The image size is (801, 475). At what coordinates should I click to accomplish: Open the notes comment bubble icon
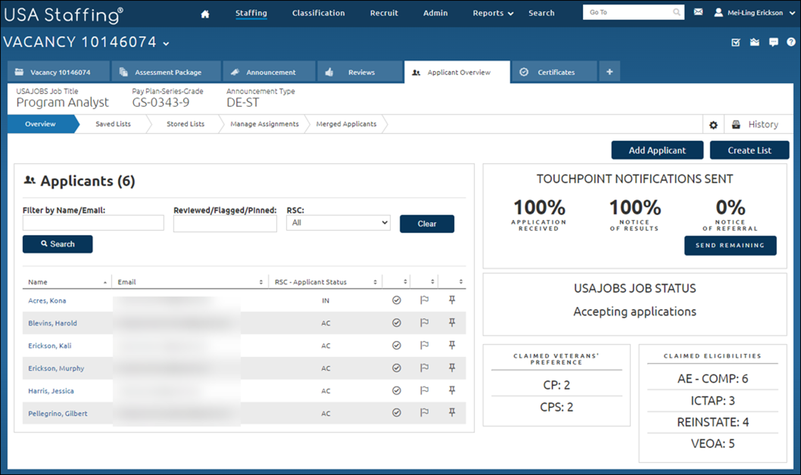coord(773,42)
